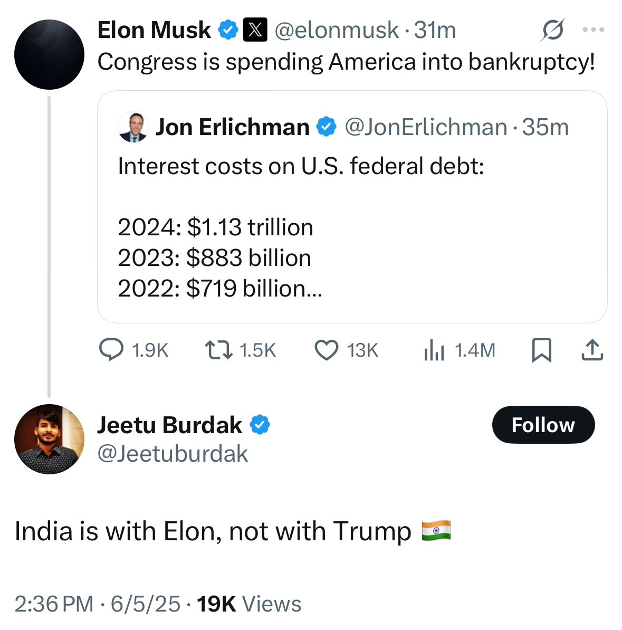Like the tweet via the heart icon

[x=326, y=349]
